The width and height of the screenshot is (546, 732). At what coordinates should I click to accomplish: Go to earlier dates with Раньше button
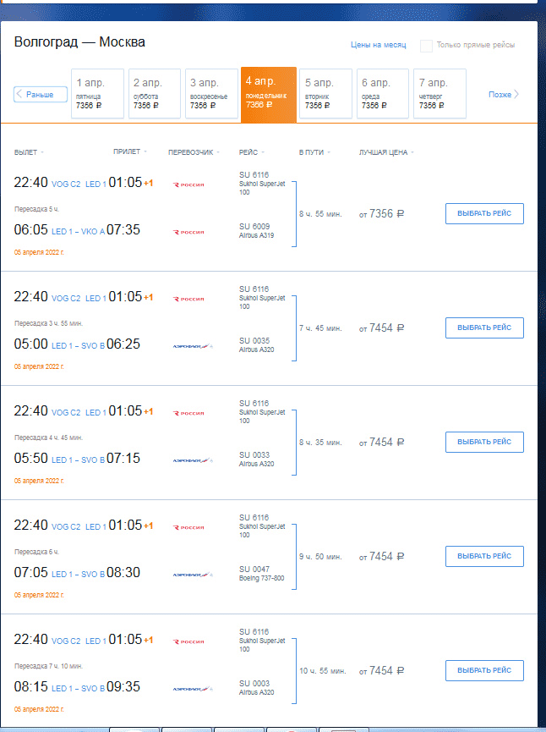click(x=40, y=94)
